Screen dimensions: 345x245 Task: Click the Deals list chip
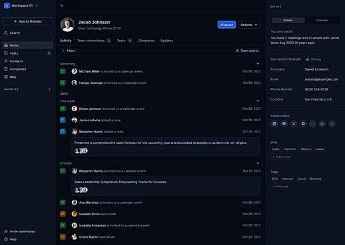[x=320, y=149]
